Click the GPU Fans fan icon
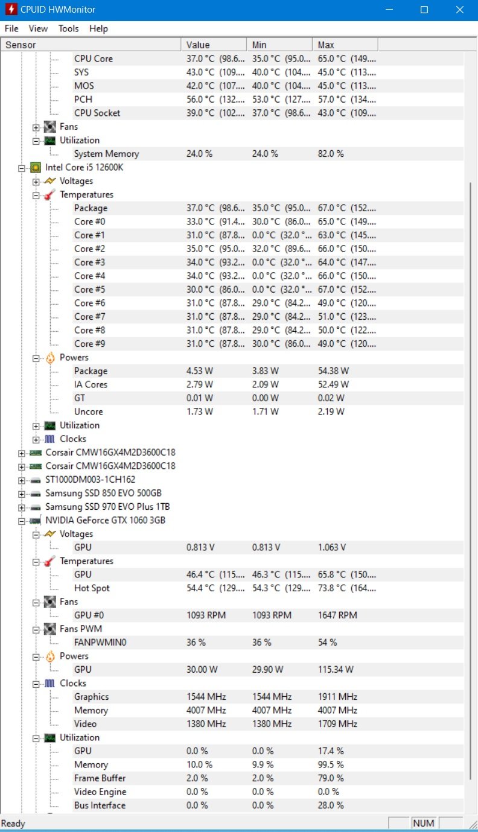The image size is (478, 832). 50,602
